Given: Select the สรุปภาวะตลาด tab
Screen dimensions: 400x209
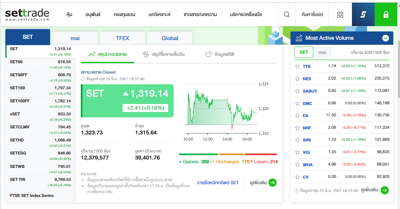Looking at the screenshot, I should [108, 54].
